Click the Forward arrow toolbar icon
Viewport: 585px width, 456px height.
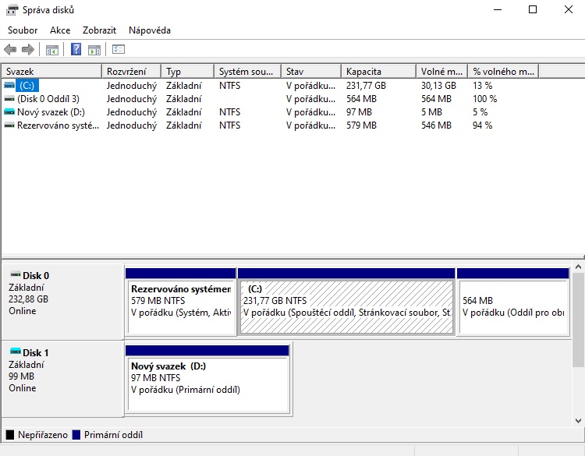click(x=28, y=50)
